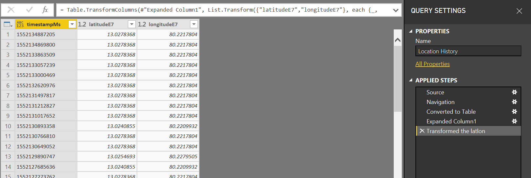The width and height of the screenshot is (531, 178).
Task: Click the fx function icon
Action: click(x=45, y=10)
